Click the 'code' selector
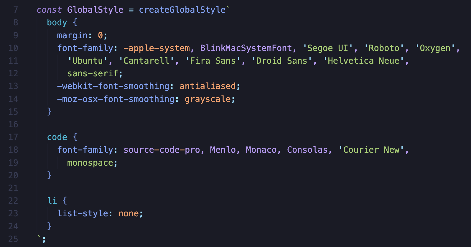Image resolution: width=471 pixels, height=247 pixels. point(57,137)
